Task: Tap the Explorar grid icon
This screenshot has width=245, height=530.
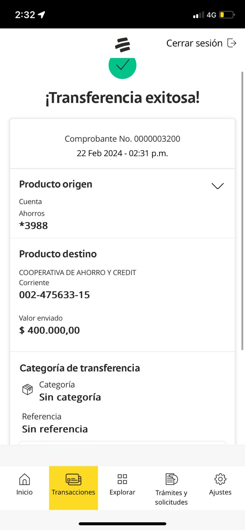Action: coord(122,479)
